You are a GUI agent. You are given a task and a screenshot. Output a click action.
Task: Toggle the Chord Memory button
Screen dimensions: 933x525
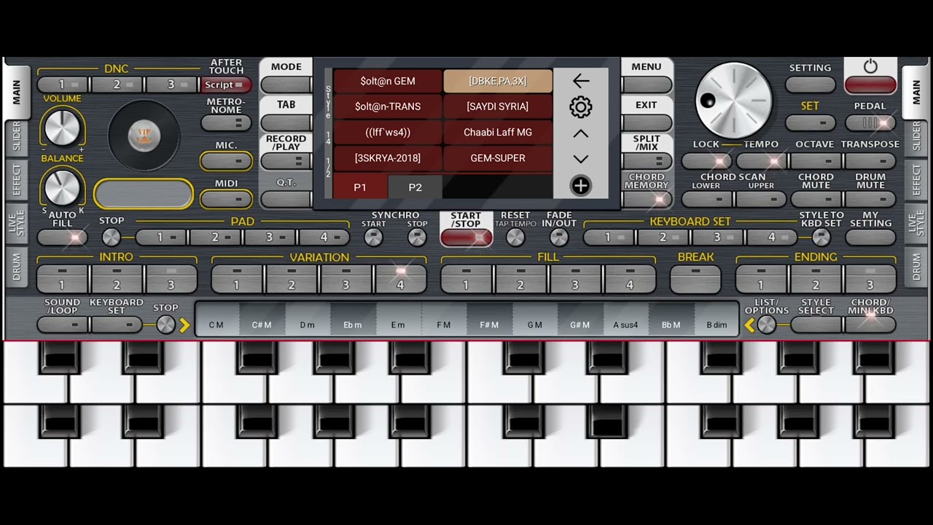(x=647, y=199)
